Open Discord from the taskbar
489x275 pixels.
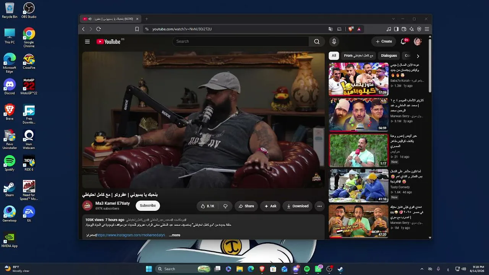[x=296, y=269]
